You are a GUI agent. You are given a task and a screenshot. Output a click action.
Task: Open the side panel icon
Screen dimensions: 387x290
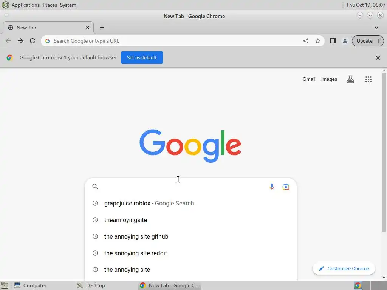(333, 41)
